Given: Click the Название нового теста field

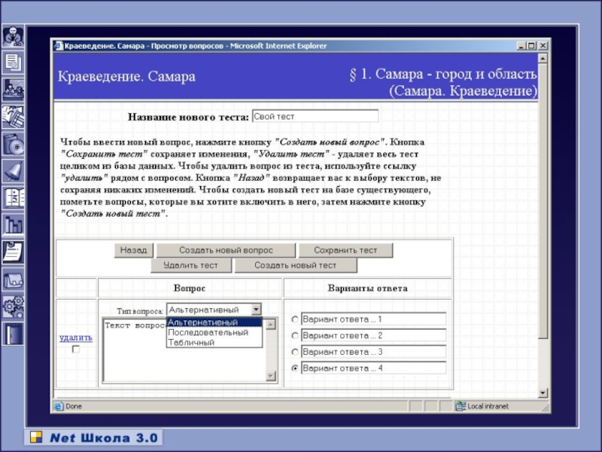Looking at the screenshot, I should click(x=315, y=116).
